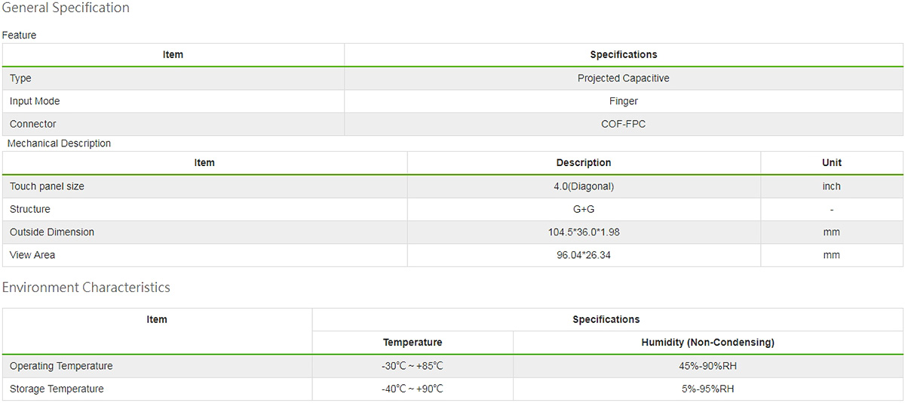The image size is (905, 403).
Task: Click the Humidity (Non-Condensing) column header
Action: click(x=707, y=343)
